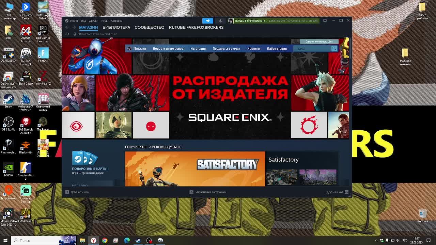Open Предметы за очки in store navigation
This screenshot has height=245, width=436.
point(227,49)
